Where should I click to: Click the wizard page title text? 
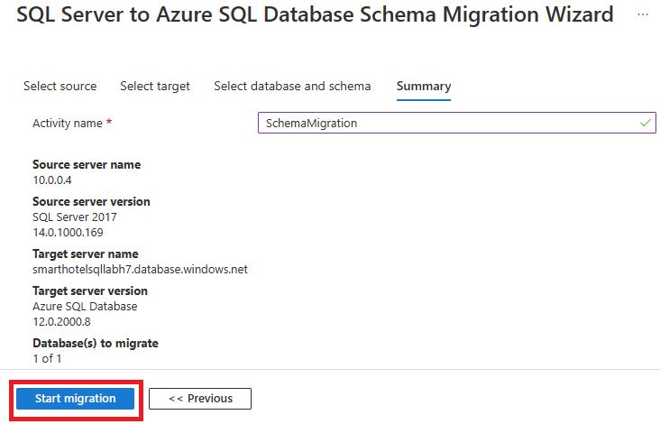[x=315, y=14]
